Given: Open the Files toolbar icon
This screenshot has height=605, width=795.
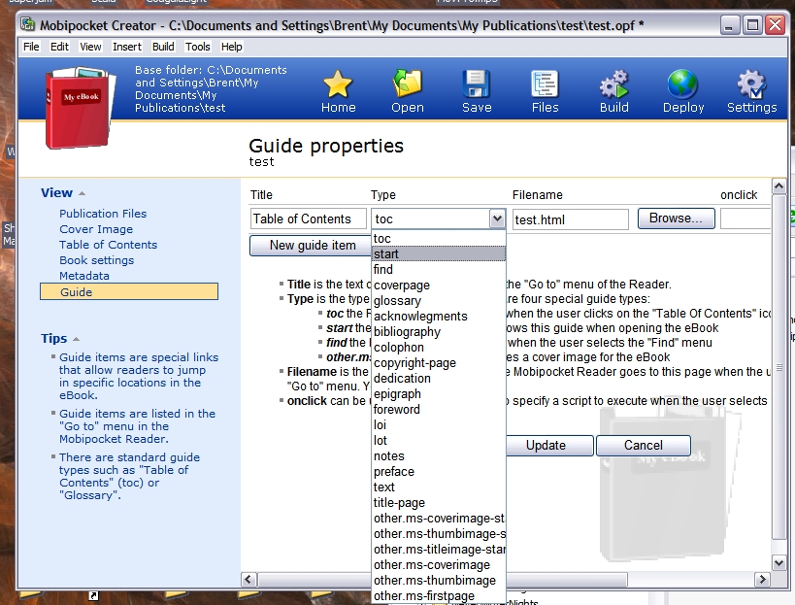Looking at the screenshot, I should point(545,84).
